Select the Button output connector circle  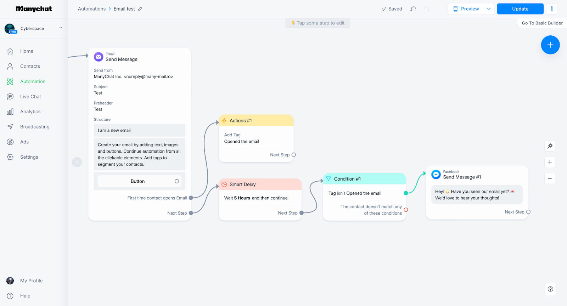coord(177,181)
